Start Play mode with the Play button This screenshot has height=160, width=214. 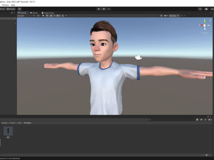(x=99, y=9)
